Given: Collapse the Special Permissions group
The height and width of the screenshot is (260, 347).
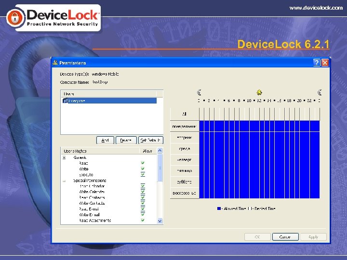Looking at the screenshot, I should pyautogui.click(x=64, y=181).
